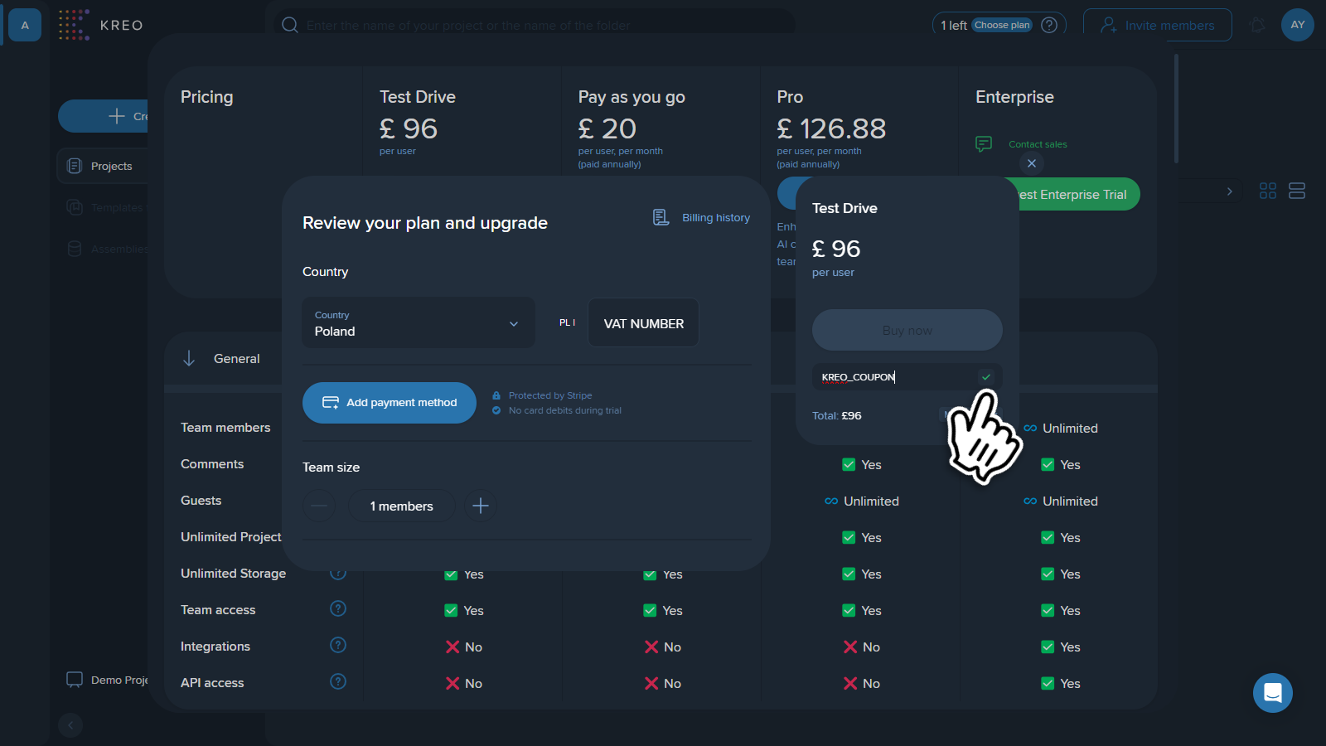Click the Guests row label
Image resolution: width=1326 pixels, height=746 pixels.
coord(201,501)
